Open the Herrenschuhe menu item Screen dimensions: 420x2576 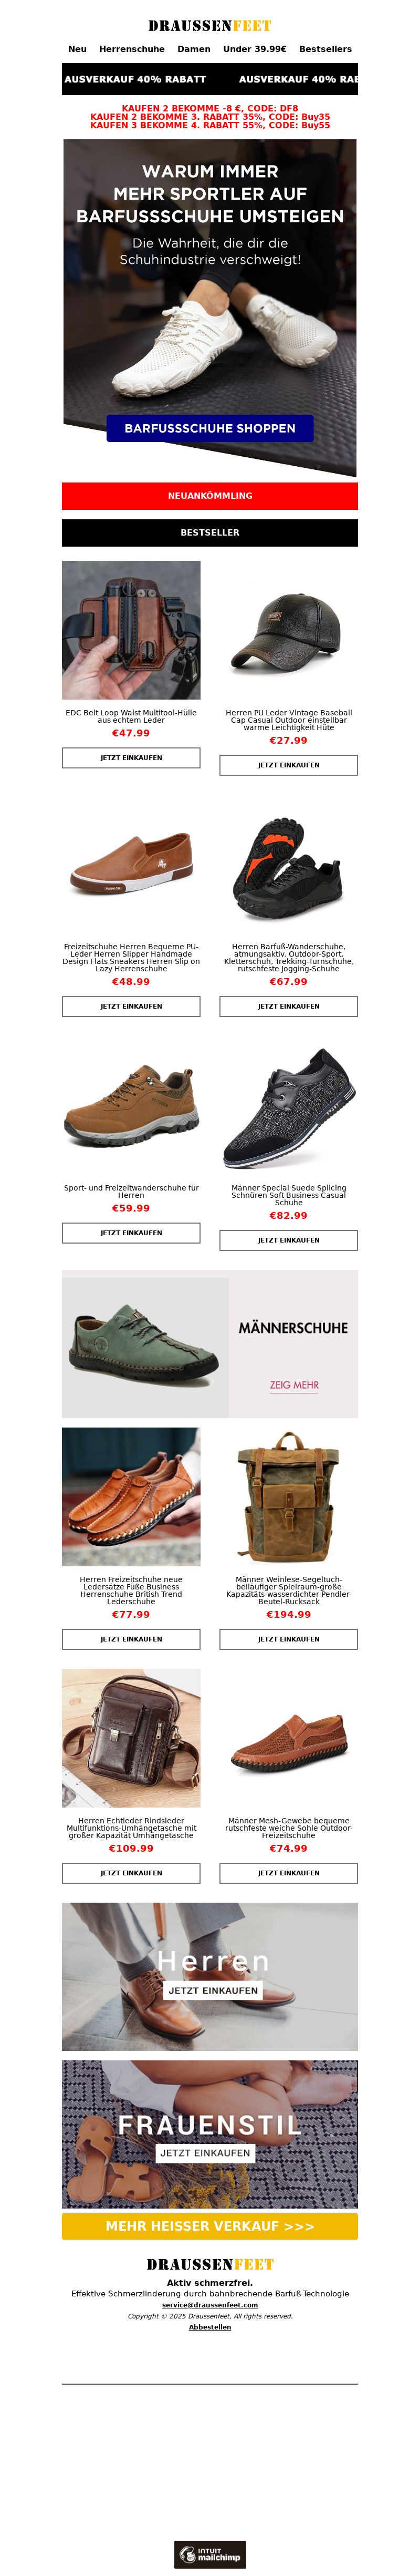click(x=132, y=49)
